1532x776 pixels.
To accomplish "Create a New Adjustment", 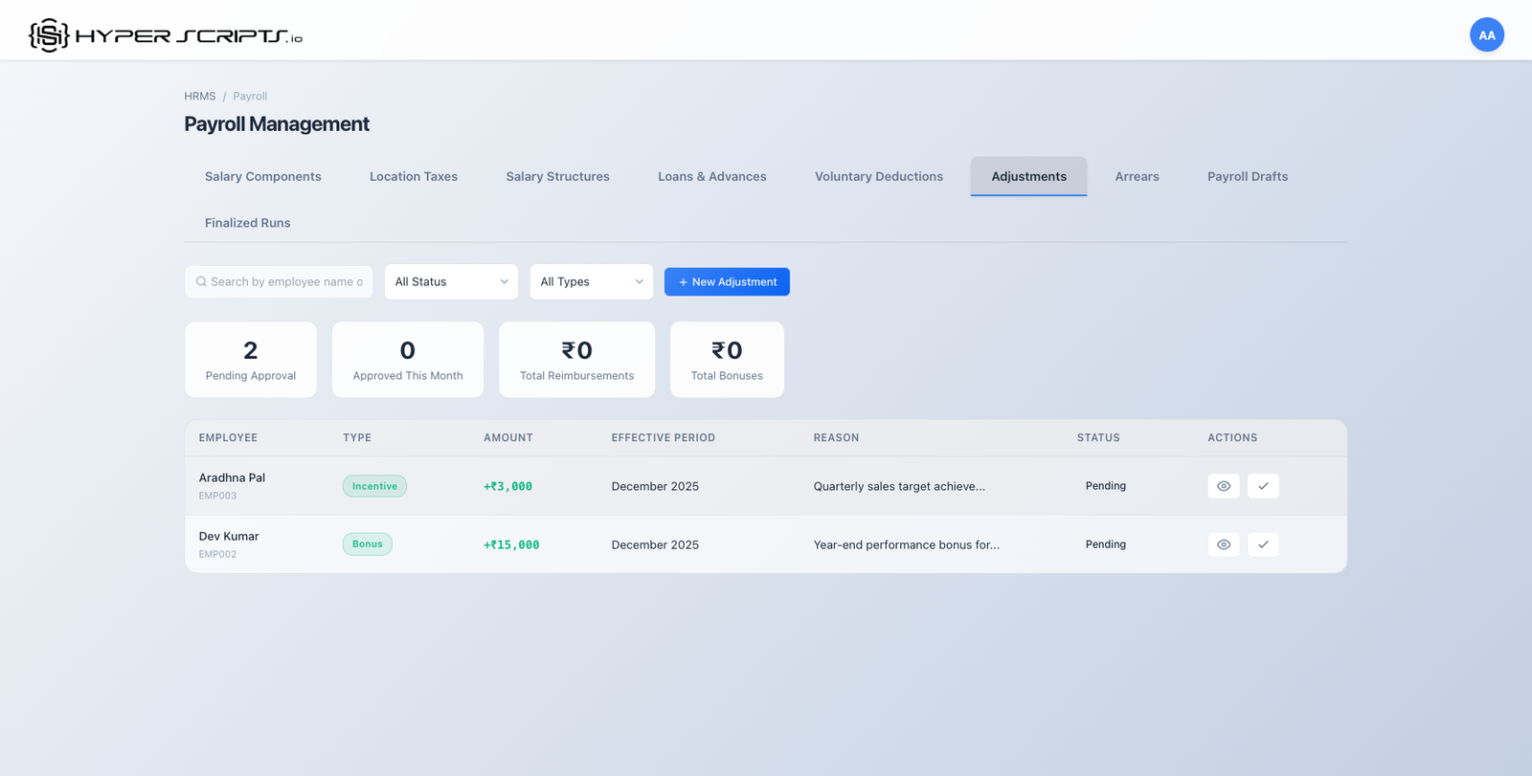I will [x=727, y=282].
